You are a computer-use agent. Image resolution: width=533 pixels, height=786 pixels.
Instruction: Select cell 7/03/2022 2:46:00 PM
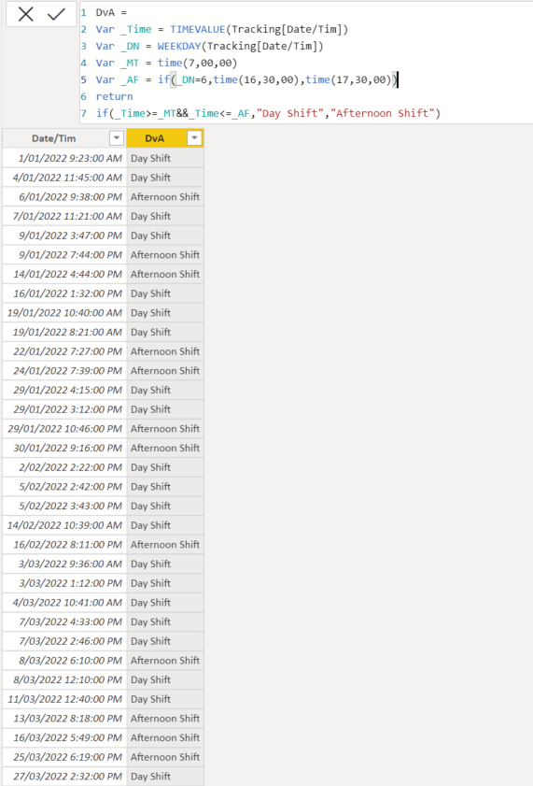[x=64, y=640]
